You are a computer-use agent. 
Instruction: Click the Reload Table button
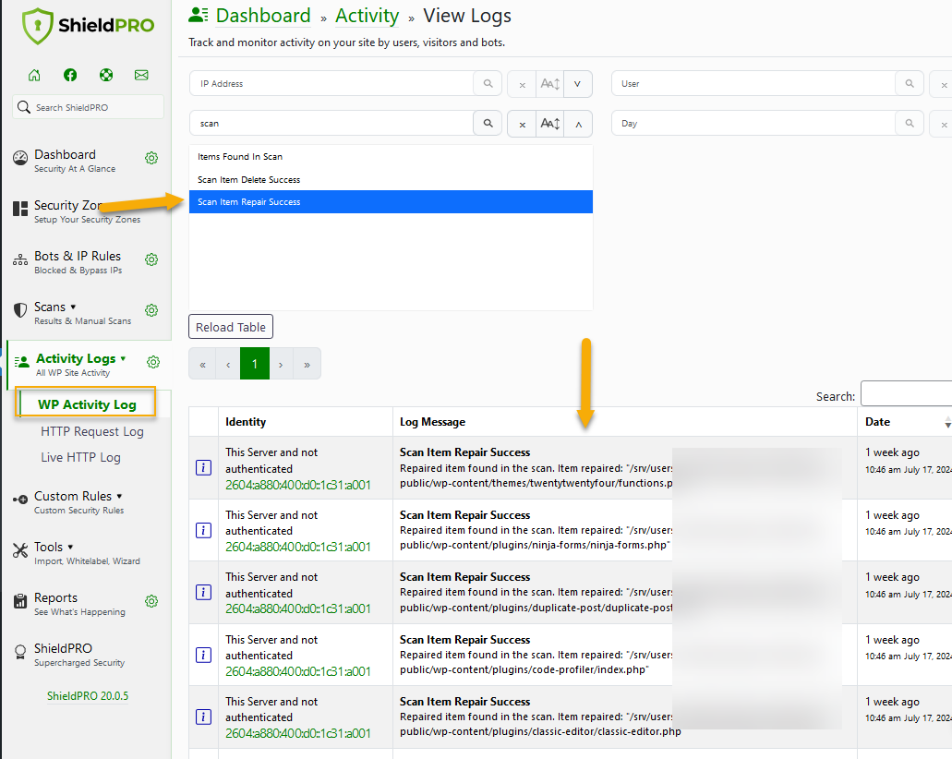click(x=231, y=327)
